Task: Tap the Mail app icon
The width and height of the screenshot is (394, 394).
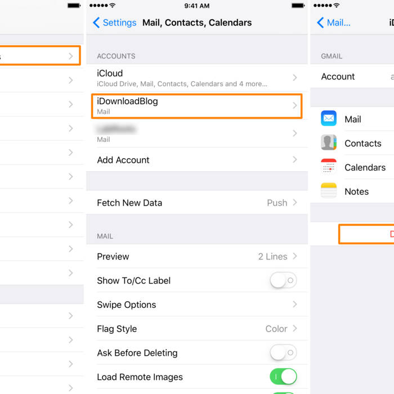Action: point(328,118)
